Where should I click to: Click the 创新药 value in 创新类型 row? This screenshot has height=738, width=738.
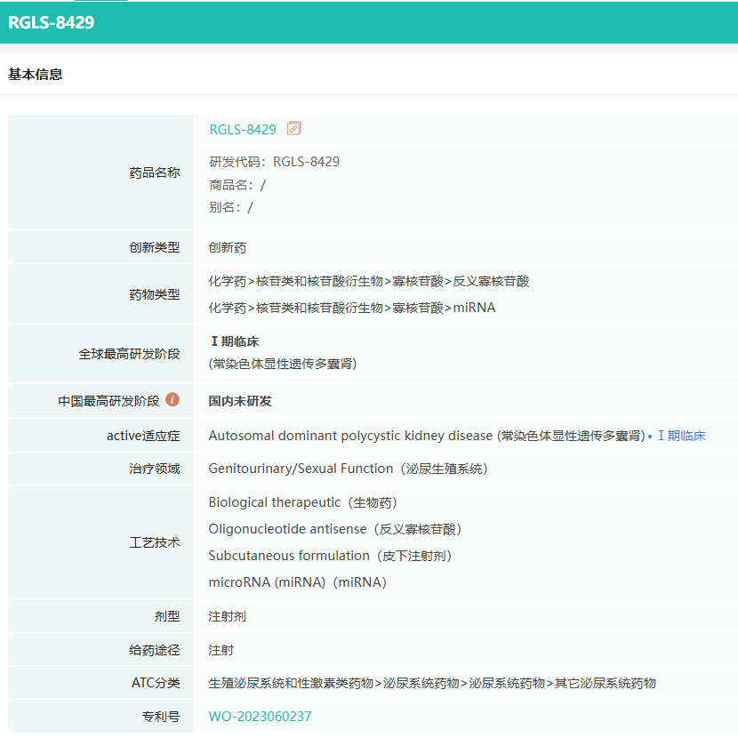[x=228, y=248]
